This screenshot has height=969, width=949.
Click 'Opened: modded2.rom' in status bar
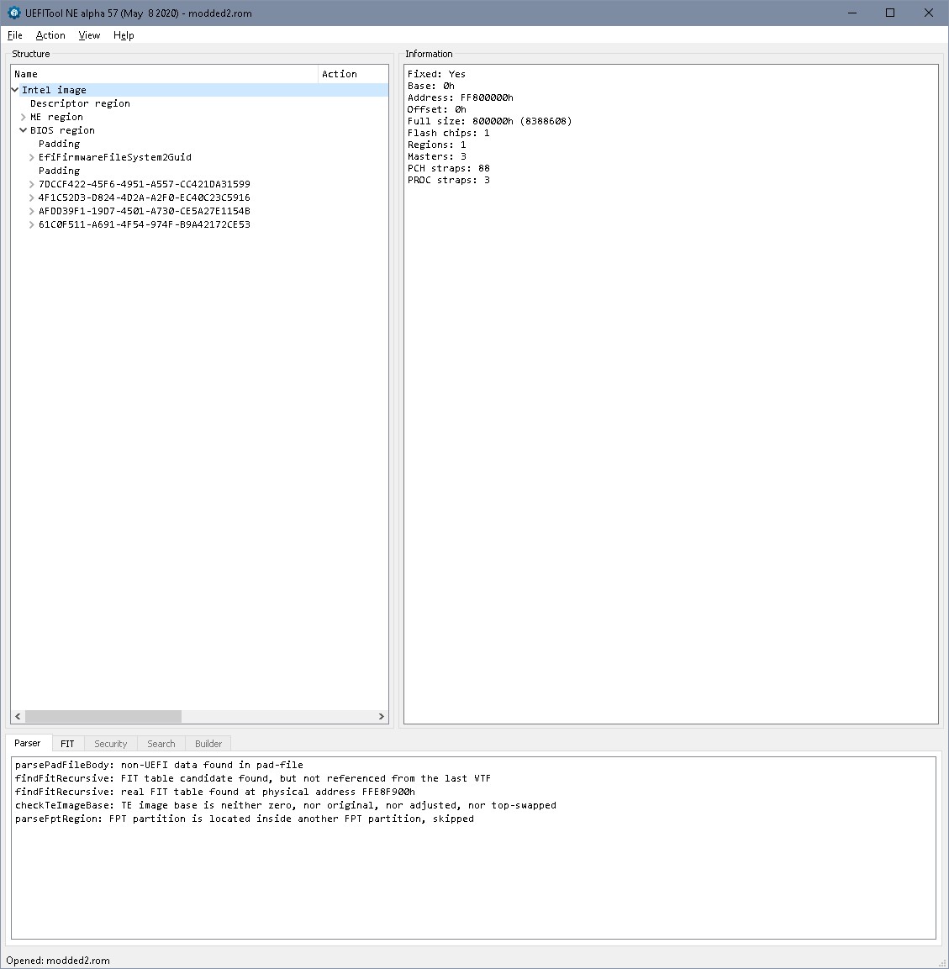(57, 961)
